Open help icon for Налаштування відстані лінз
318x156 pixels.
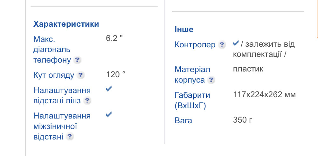pyautogui.click(x=87, y=101)
